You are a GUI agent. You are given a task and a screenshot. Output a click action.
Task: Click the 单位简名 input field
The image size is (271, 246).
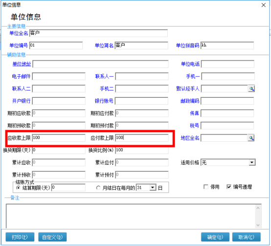[141, 45]
